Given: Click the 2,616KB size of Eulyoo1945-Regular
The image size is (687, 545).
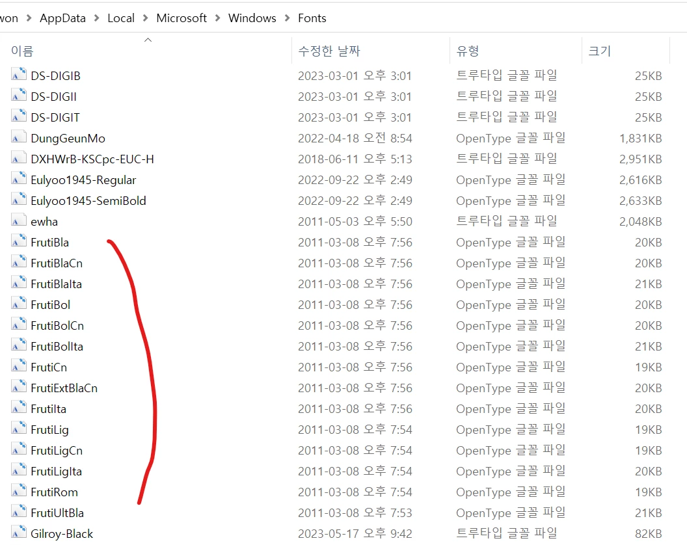Looking at the screenshot, I should (641, 180).
